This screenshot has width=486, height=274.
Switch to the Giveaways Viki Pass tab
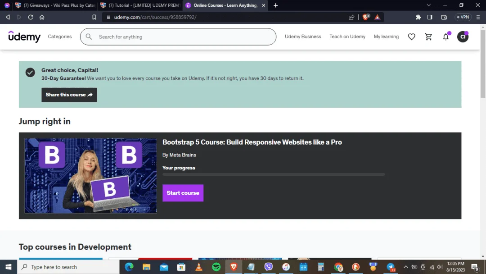click(56, 5)
